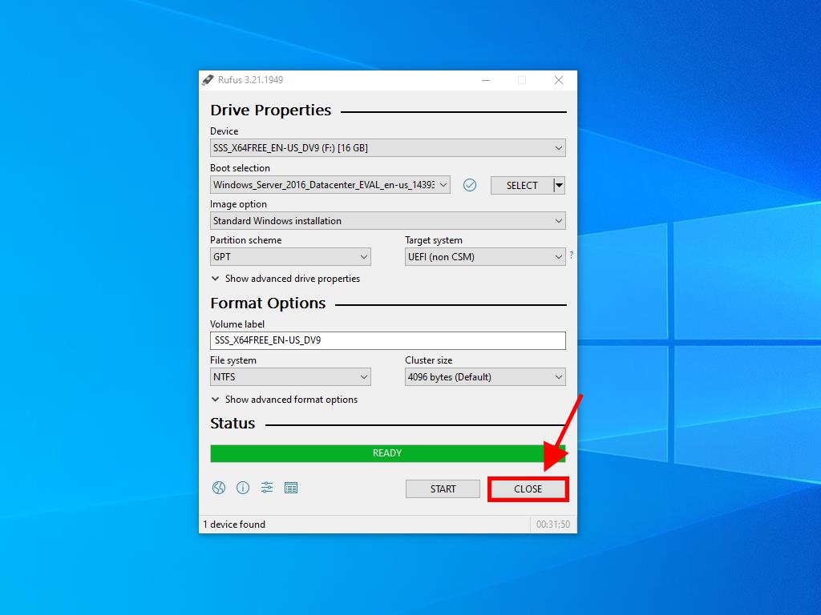Click the language globe icon
This screenshot has width=821, height=615.
pyautogui.click(x=218, y=488)
